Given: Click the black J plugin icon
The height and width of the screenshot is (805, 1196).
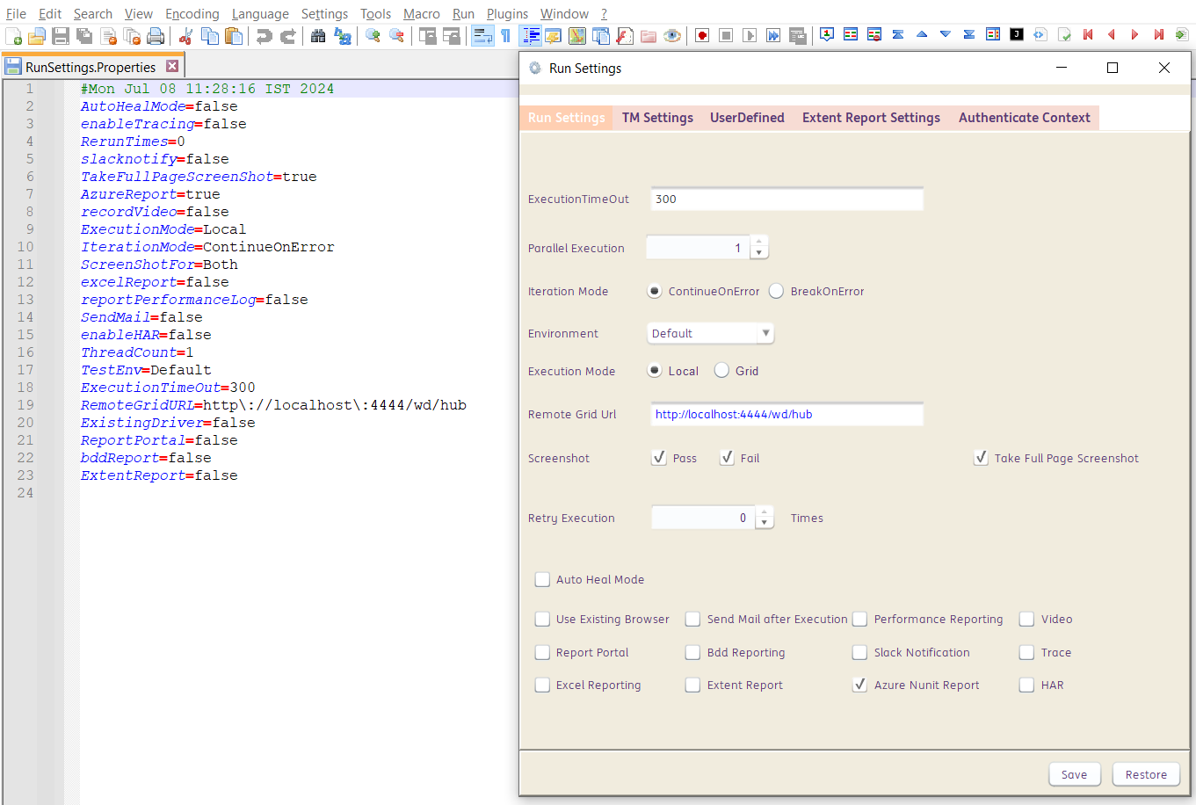Looking at the screenshot, I should point(1017,34).
